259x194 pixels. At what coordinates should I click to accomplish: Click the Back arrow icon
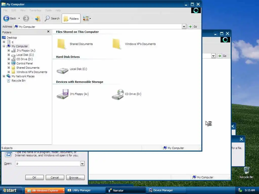coord(6,18)
